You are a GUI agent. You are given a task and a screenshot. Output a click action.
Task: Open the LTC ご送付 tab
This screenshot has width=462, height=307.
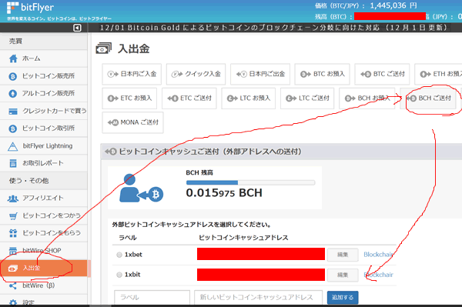pos(307,98)
